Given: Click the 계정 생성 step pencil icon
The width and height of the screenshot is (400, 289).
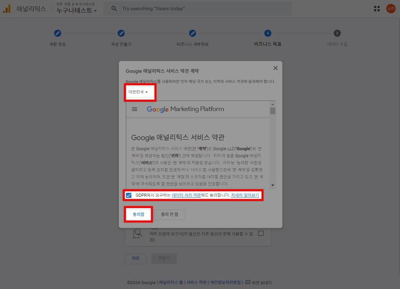Looking at the screenshot, I should point(58,33).
